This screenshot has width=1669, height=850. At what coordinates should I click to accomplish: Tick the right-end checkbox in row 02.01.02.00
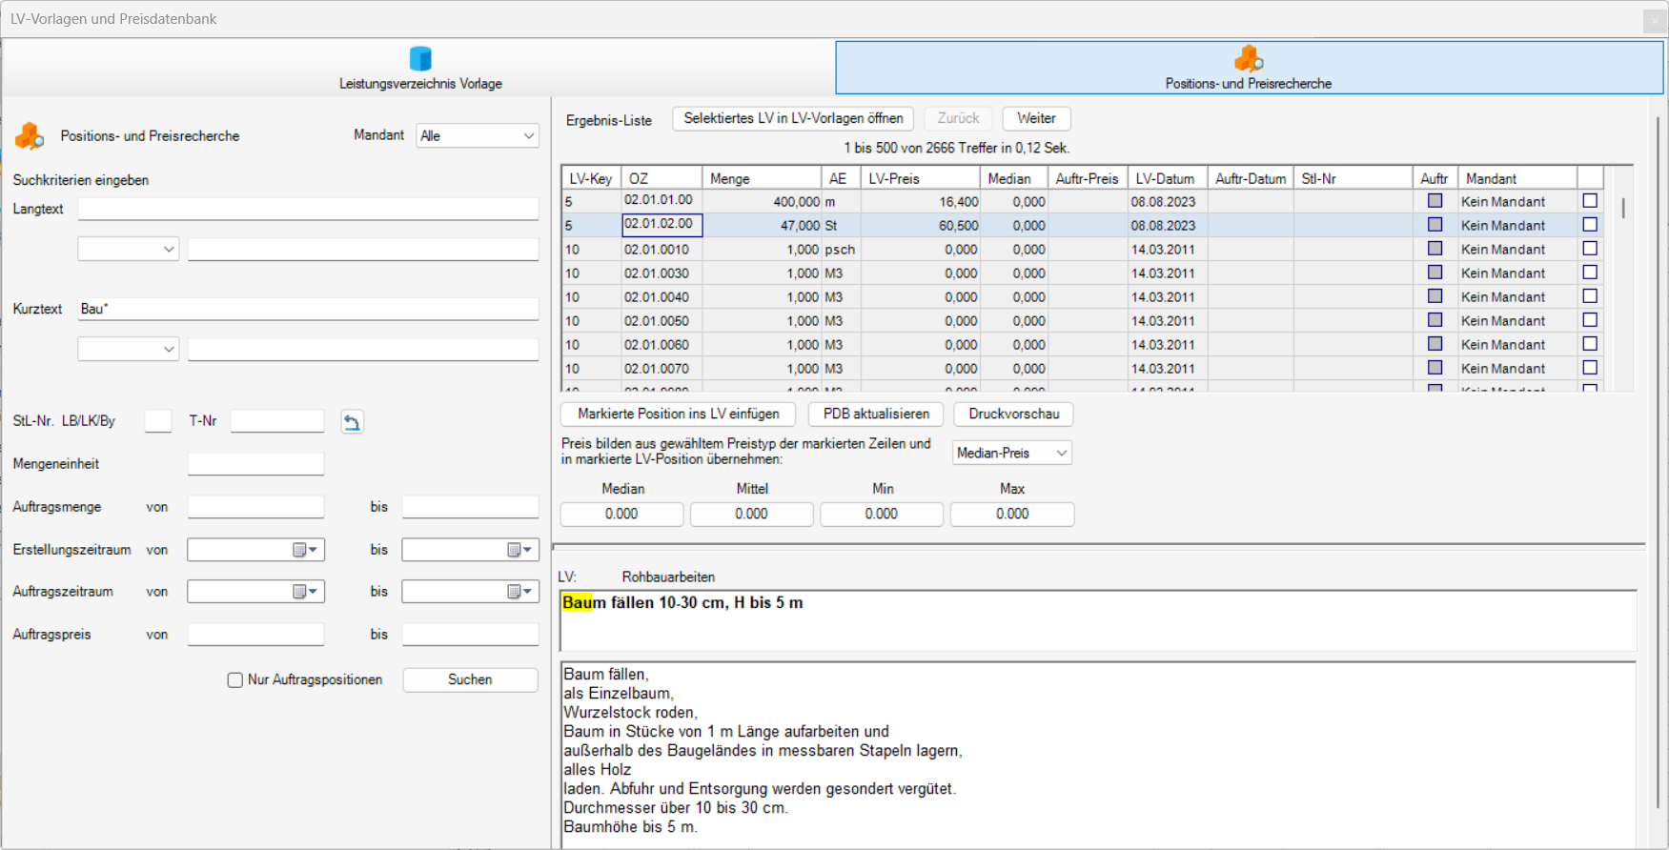point(1590,225)
